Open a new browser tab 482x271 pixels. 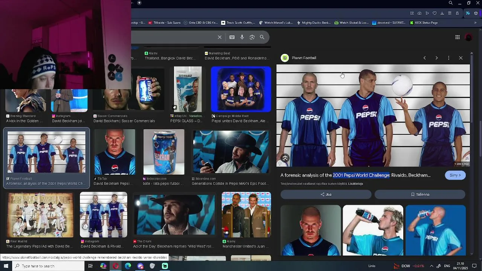click(139, 3)
